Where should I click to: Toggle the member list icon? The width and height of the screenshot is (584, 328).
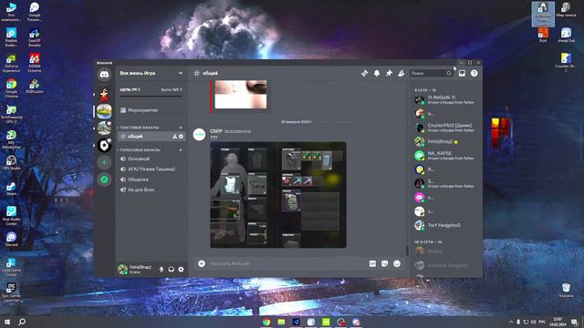tap(401, 73)
